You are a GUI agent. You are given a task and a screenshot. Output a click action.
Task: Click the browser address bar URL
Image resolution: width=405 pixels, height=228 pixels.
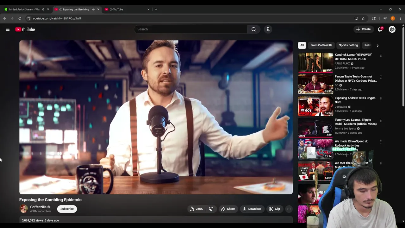pos(57,18)
